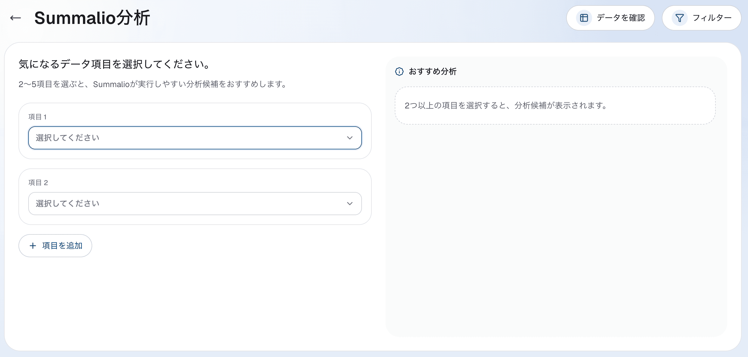Click the フィルター button label
748x357 pixels.
[x=712, y=18]
